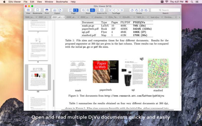Select page 10 thumbnail at sidebar bottom
202x126 pixels.
coord(38,103)
